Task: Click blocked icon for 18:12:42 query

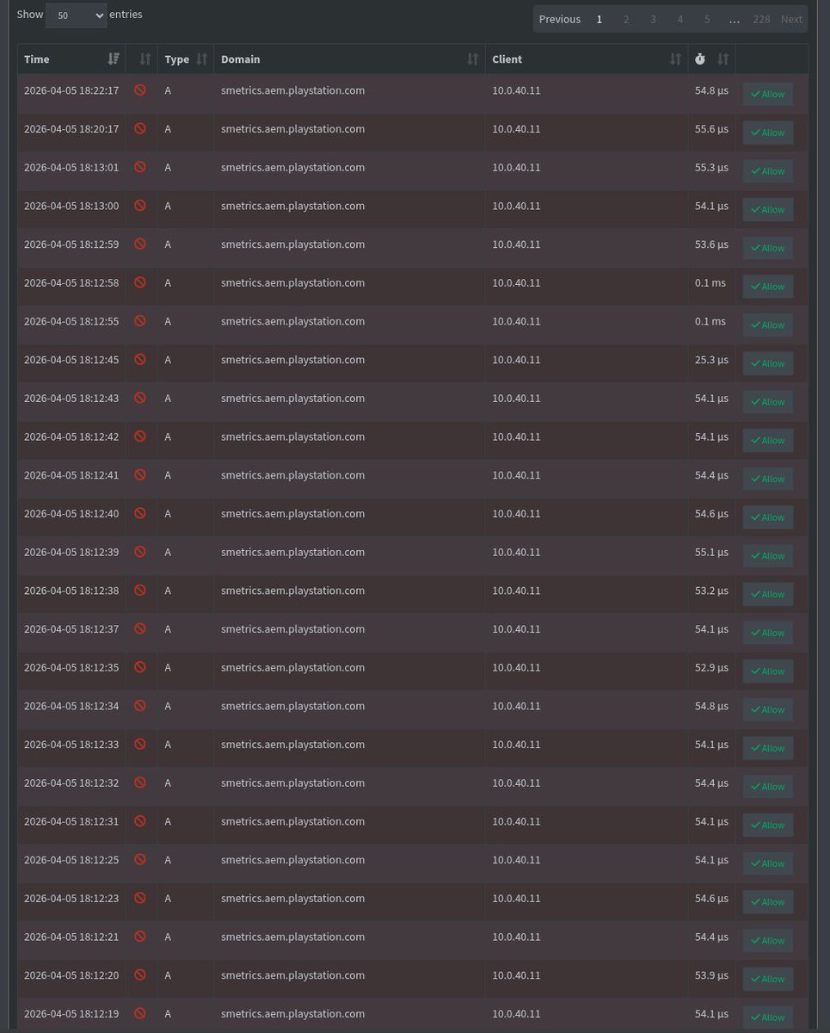Action: [140, 436]
